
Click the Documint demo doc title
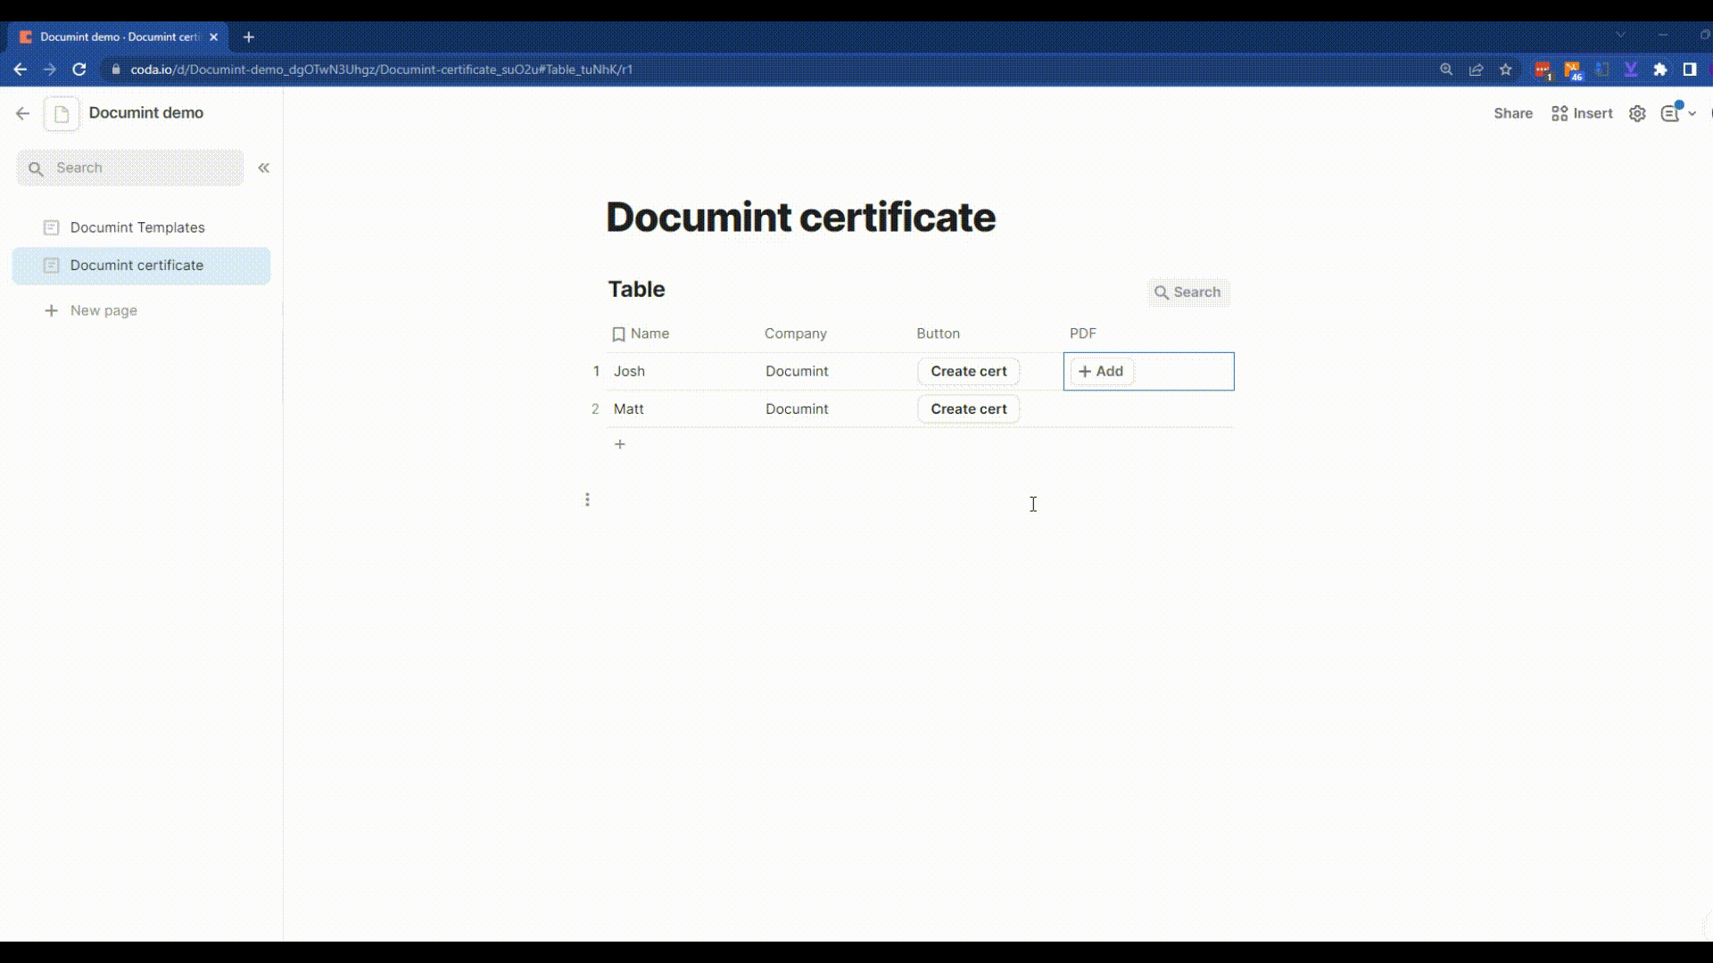tap(146, 113)
